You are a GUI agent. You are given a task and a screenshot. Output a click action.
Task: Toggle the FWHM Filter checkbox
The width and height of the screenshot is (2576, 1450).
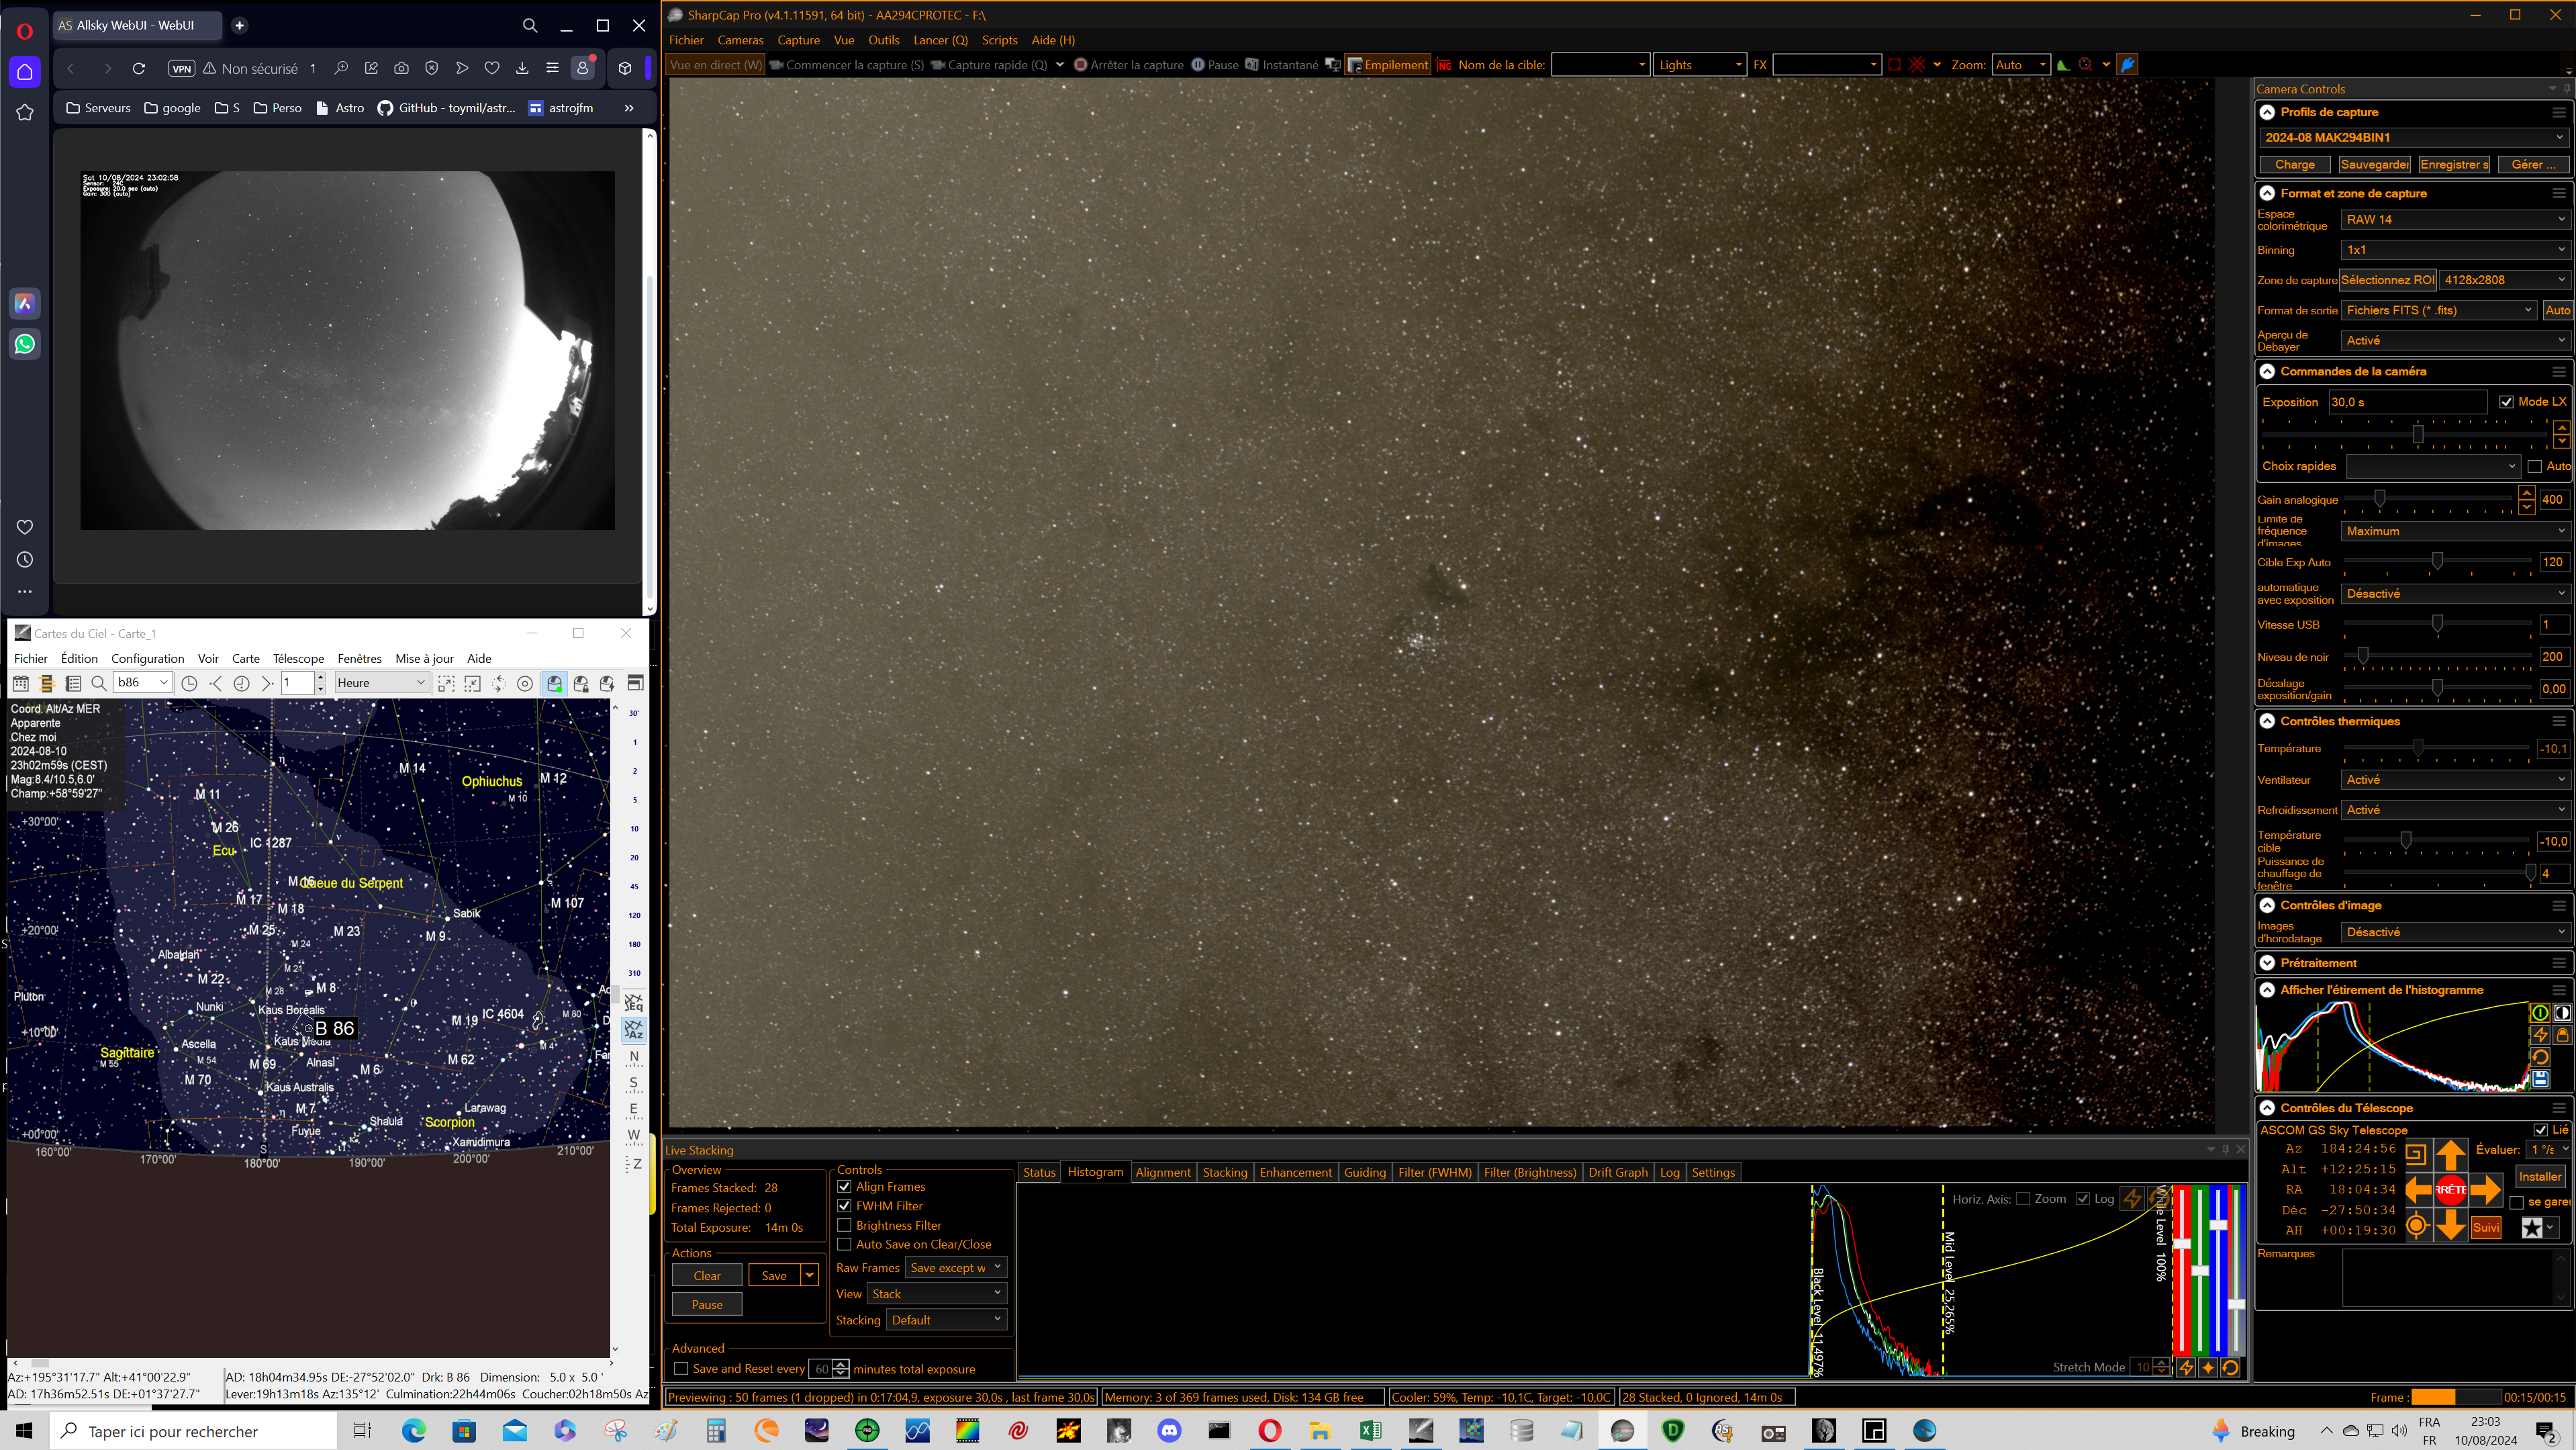coord(844,1206)
